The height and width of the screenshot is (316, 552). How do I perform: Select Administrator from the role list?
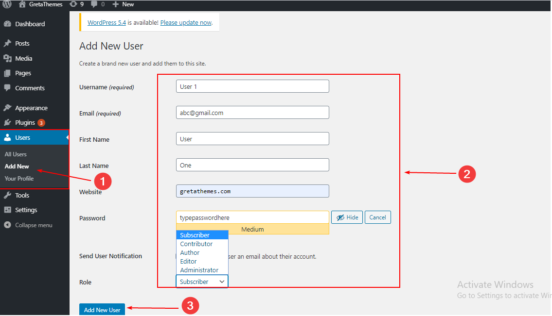[x=199, y=270]
